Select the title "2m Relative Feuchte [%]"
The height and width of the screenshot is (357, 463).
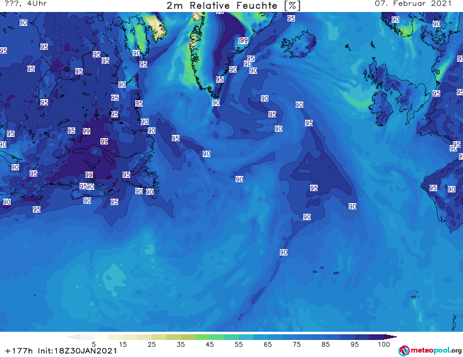pos(233,6)
